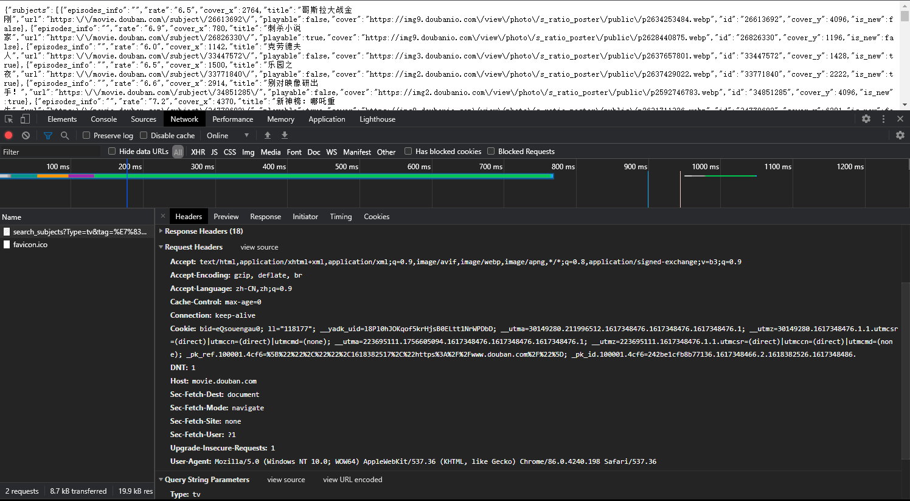
Task: Click the 500 ms timeline marker
Action: 347,167
